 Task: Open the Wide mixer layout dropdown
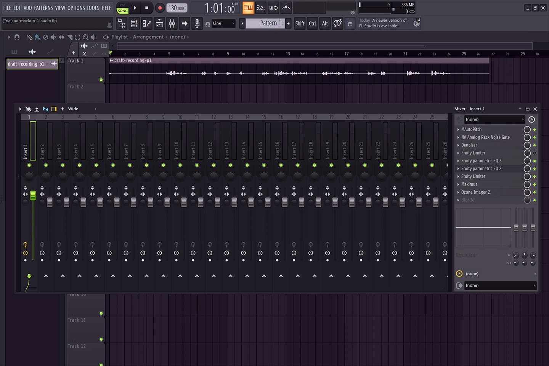82,109
